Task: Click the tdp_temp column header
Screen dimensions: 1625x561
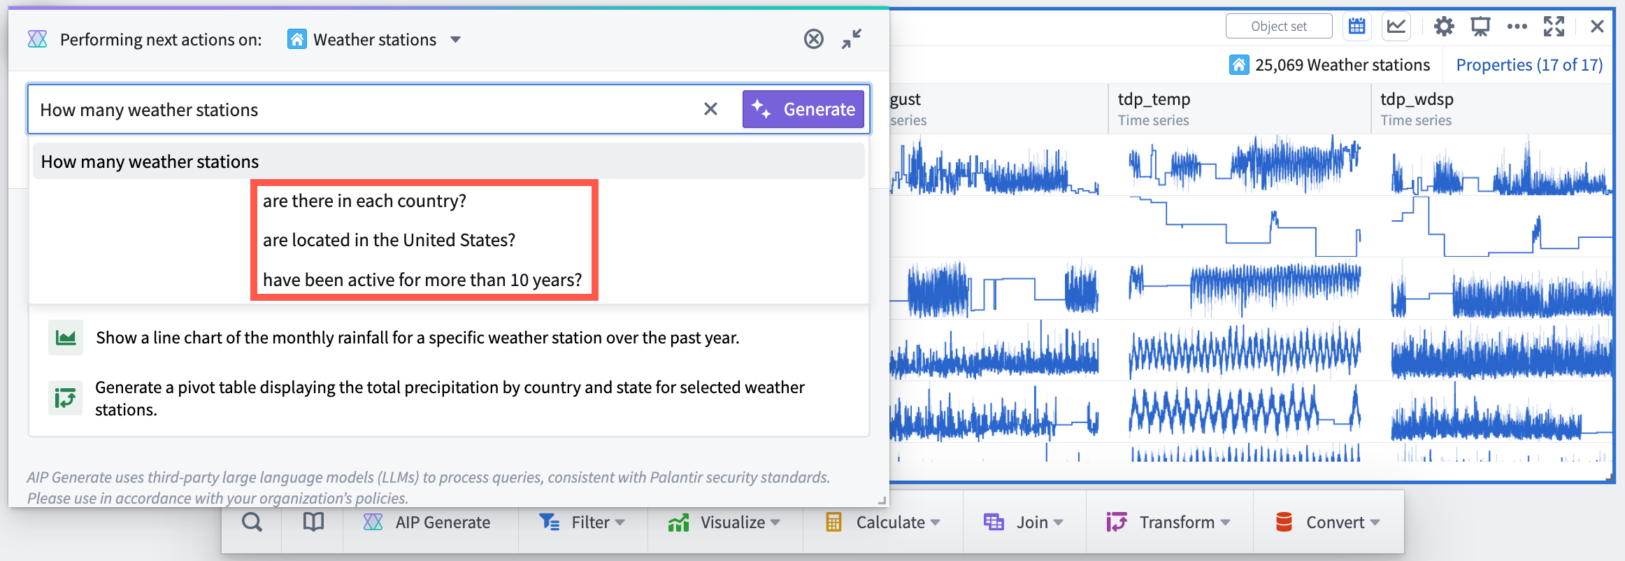Action: (x=1239, y=109)
